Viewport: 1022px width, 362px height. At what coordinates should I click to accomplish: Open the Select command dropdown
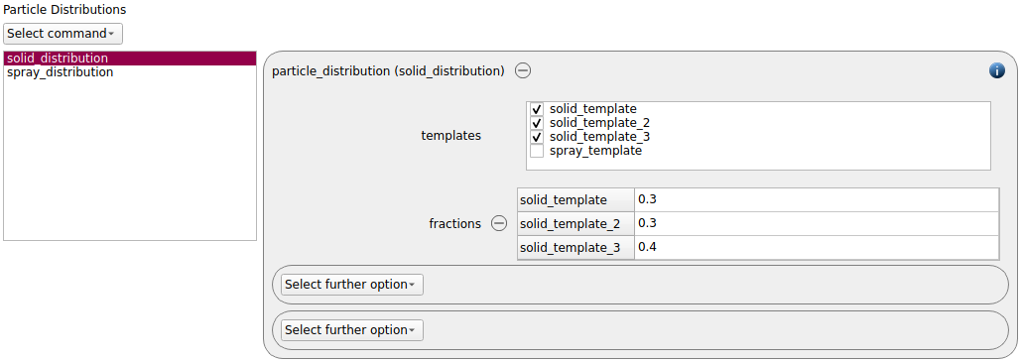[63, 33]
